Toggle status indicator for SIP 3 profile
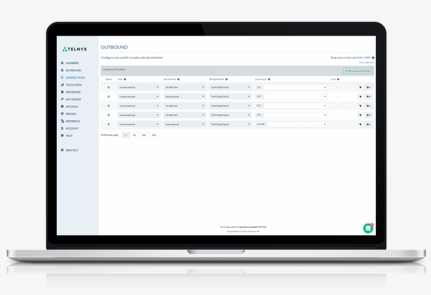The height and width of the screenshot is (295, 431). (x=109, y=97)
